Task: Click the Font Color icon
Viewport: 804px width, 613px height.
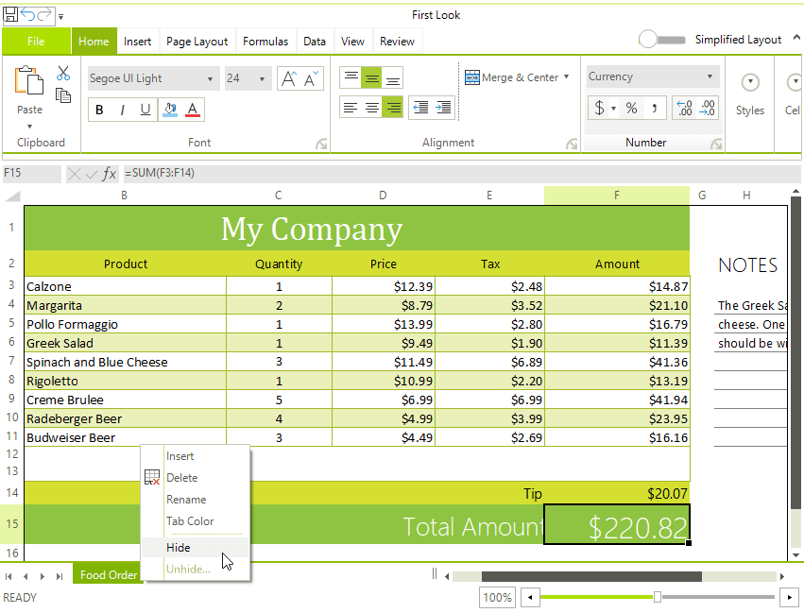Action: pos(192,110)
